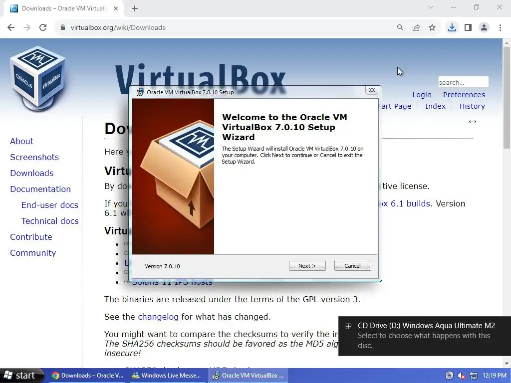Open About in the sidebar
511x383 pixels.
click(x=22, y=141)
